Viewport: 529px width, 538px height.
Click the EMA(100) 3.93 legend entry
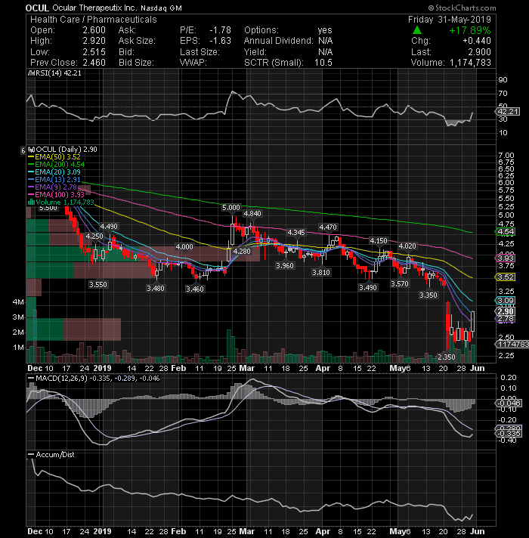click(x=57, y=195)
